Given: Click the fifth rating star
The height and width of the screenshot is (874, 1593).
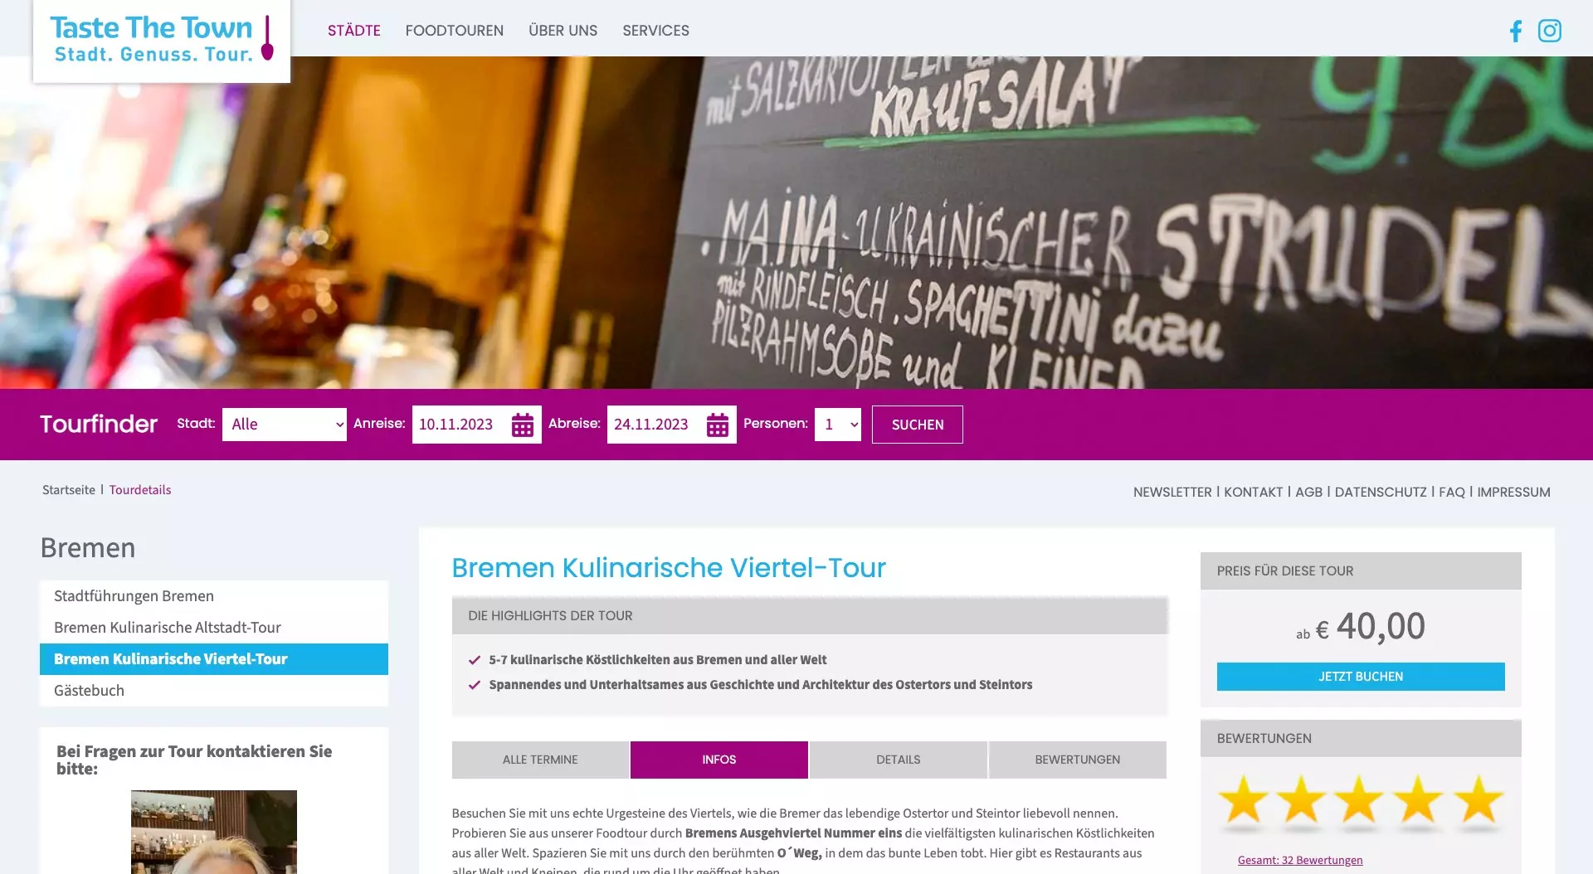Looking at the screenshot, I should [1479, 801].
